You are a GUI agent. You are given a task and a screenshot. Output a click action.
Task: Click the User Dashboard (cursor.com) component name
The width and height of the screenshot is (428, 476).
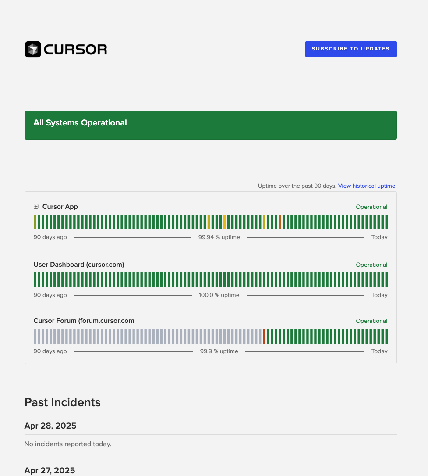[x=79, y=265]
